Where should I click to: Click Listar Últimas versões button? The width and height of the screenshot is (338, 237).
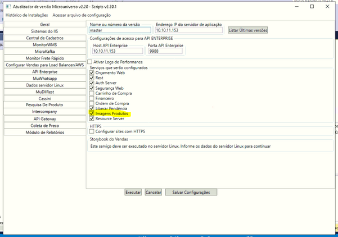pyautogui.click(x=247, y=30)
